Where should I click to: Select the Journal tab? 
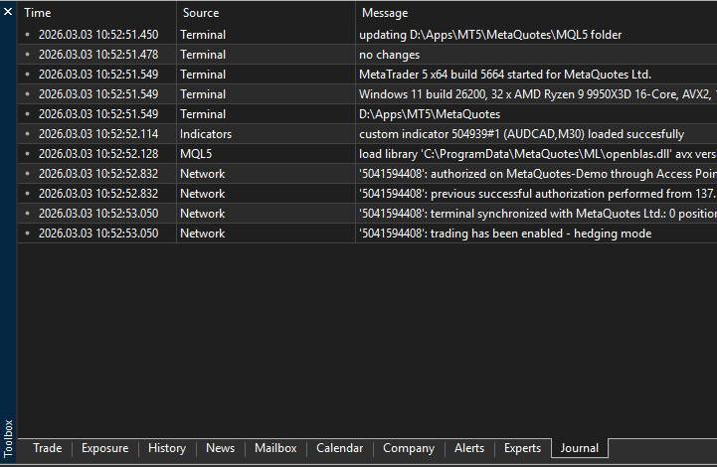(580, 448)
